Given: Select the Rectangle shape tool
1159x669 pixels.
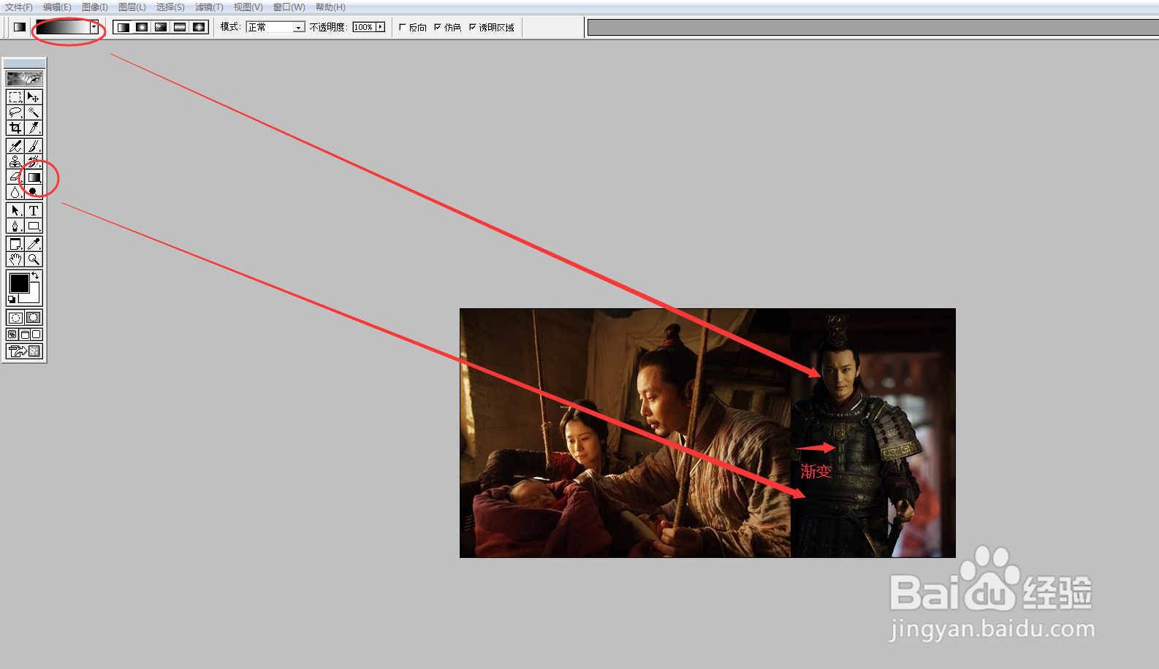Looking at the screenshot, I should tap(34, 226).
